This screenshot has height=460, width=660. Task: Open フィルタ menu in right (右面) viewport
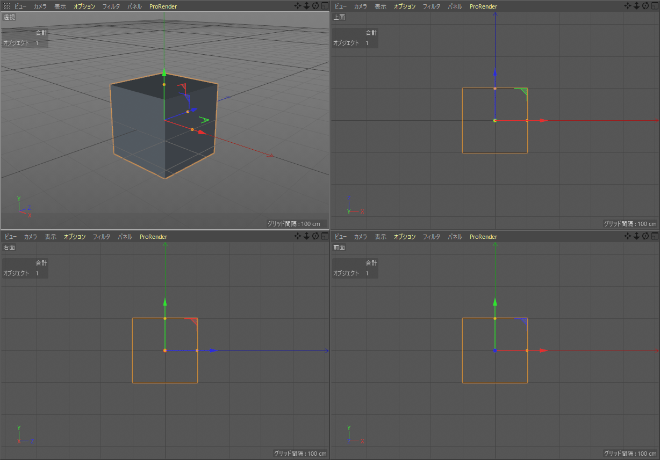[x=102, y=237]
